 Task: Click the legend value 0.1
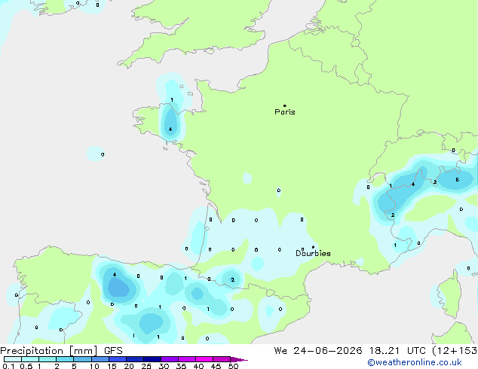coord(8,366)
